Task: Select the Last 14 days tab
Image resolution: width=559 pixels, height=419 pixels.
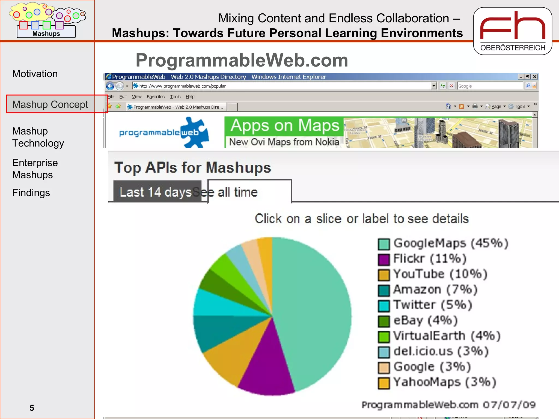Action: pos(157,191)
